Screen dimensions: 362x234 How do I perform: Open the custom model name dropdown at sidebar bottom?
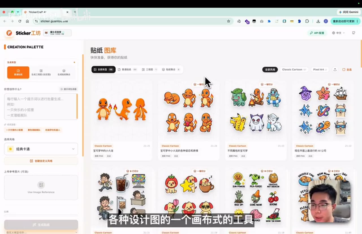coord(41,232)
